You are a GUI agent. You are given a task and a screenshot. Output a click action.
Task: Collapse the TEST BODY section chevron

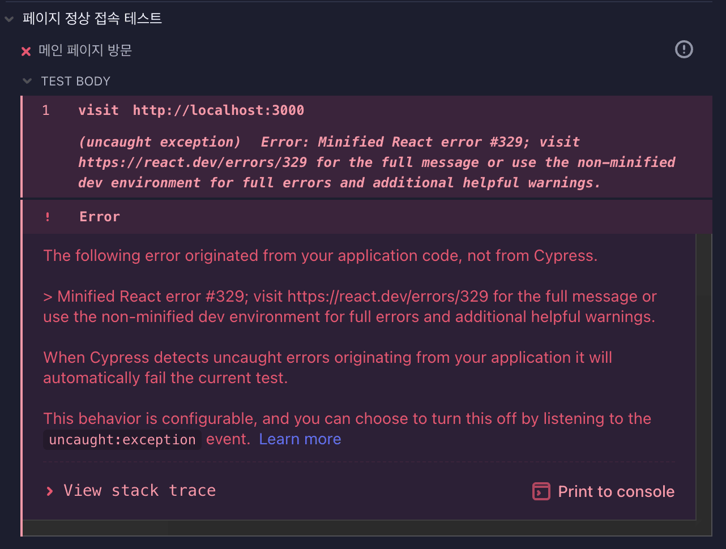27,82
